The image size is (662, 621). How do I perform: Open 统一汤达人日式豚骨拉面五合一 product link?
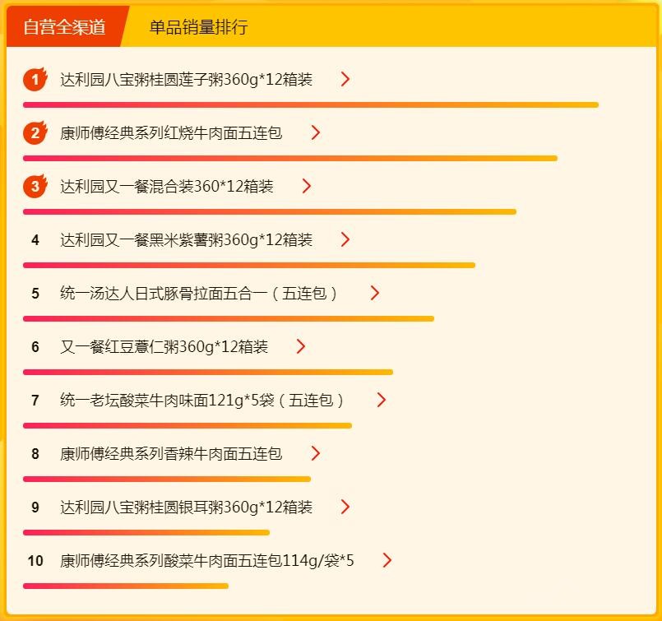(x=198, y=294)
